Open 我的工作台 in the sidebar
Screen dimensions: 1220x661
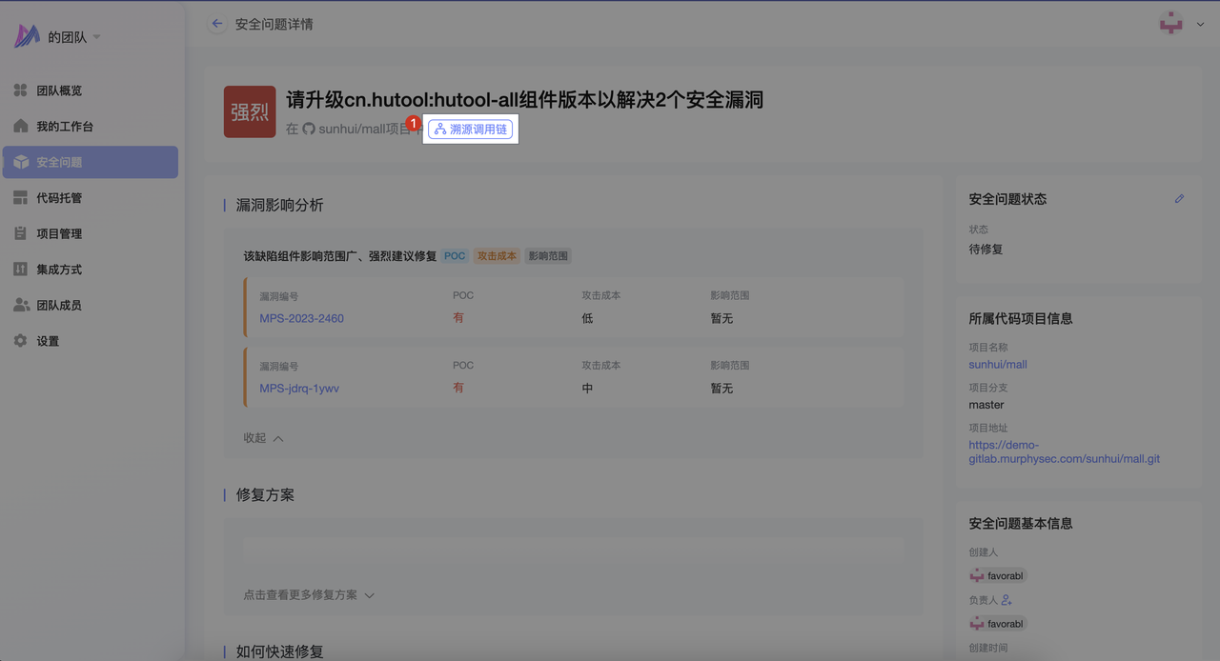[65, 127]
